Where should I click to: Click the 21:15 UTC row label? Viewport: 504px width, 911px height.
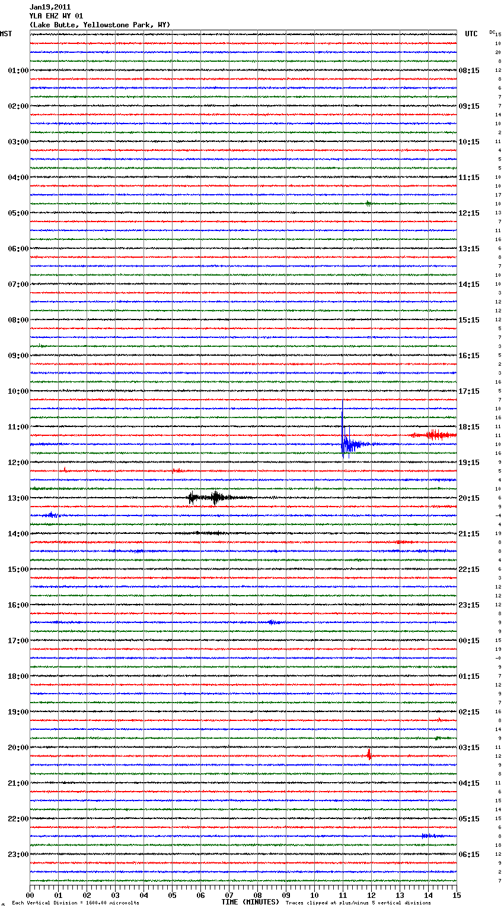469,534
